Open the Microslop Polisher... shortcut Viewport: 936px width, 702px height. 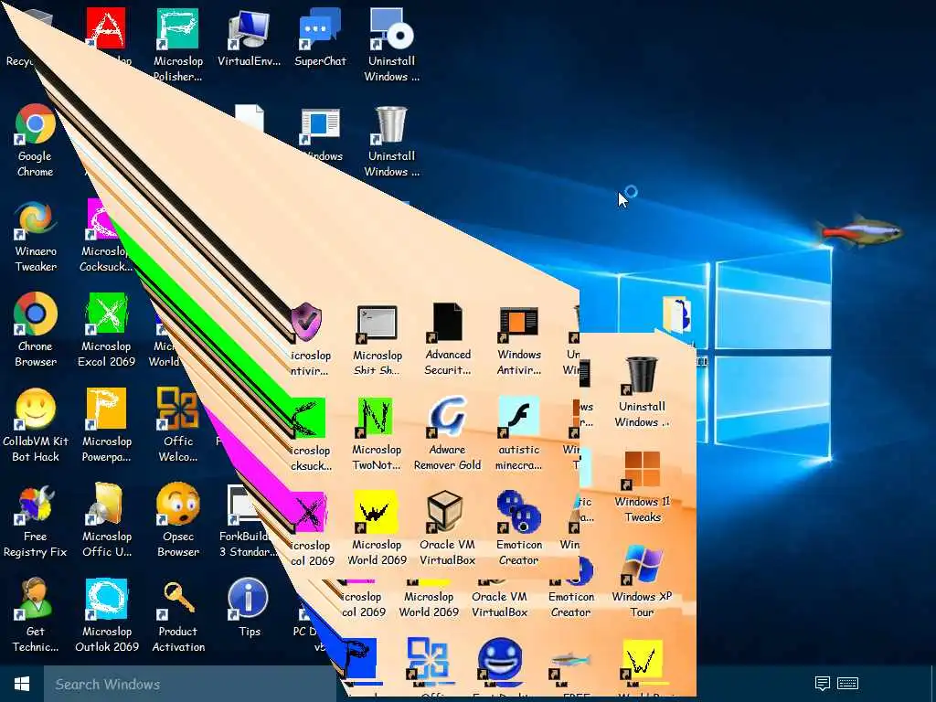click(177, 28)
